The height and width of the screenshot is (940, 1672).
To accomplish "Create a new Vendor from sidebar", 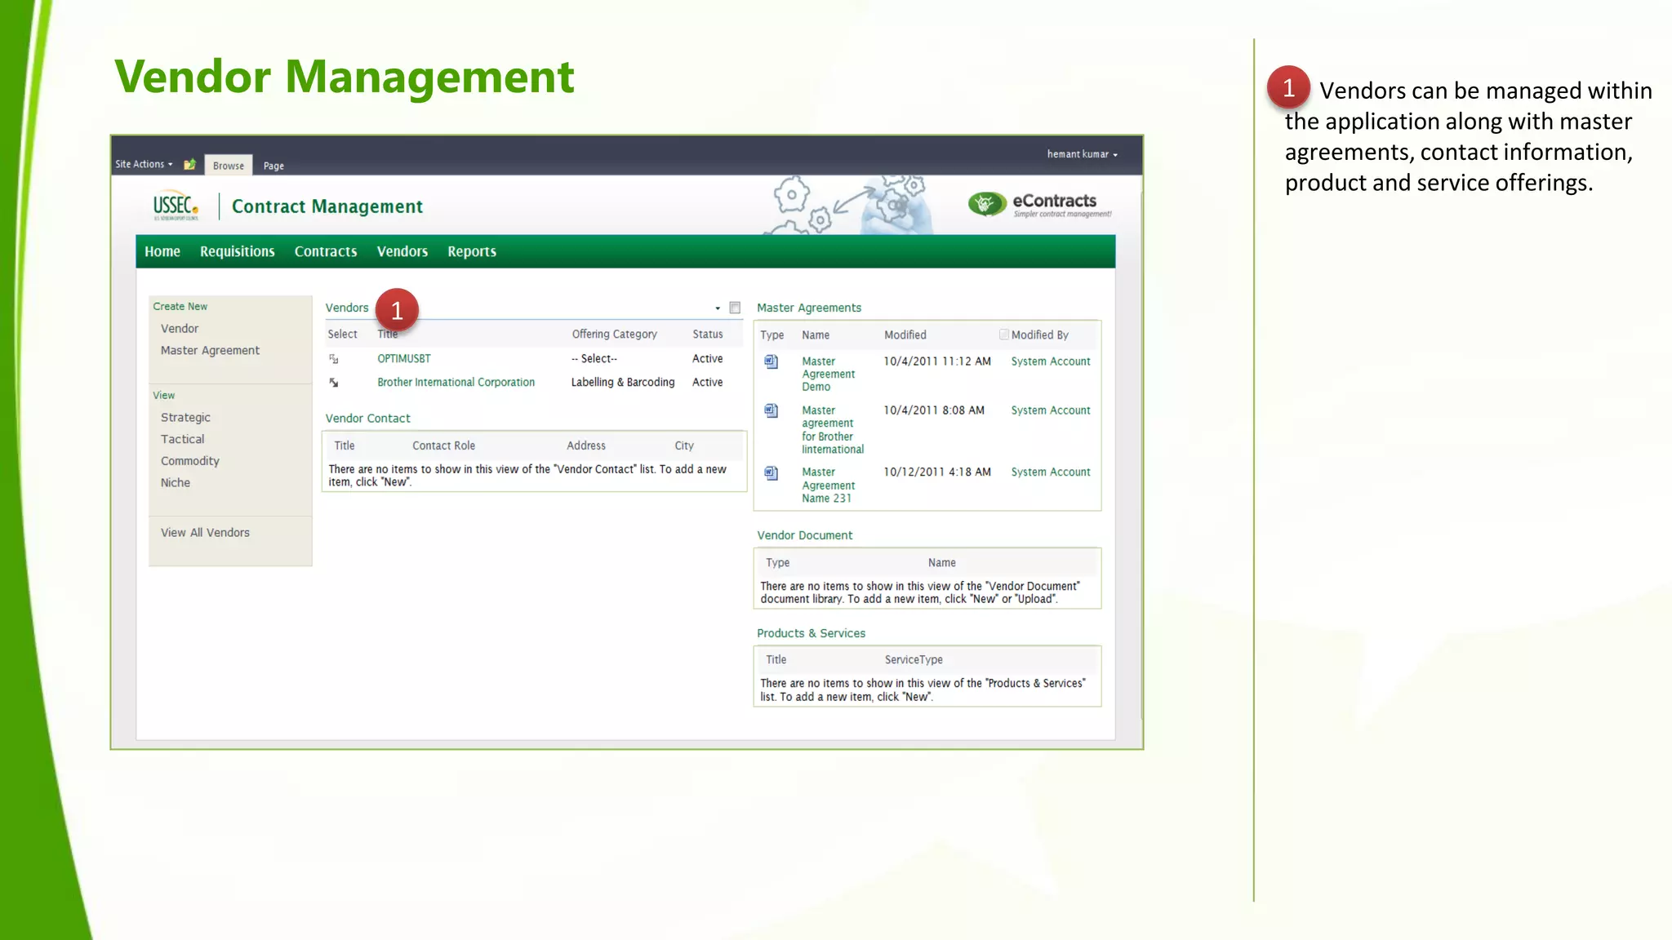I will pyautogui.click(x=180, y=329).
